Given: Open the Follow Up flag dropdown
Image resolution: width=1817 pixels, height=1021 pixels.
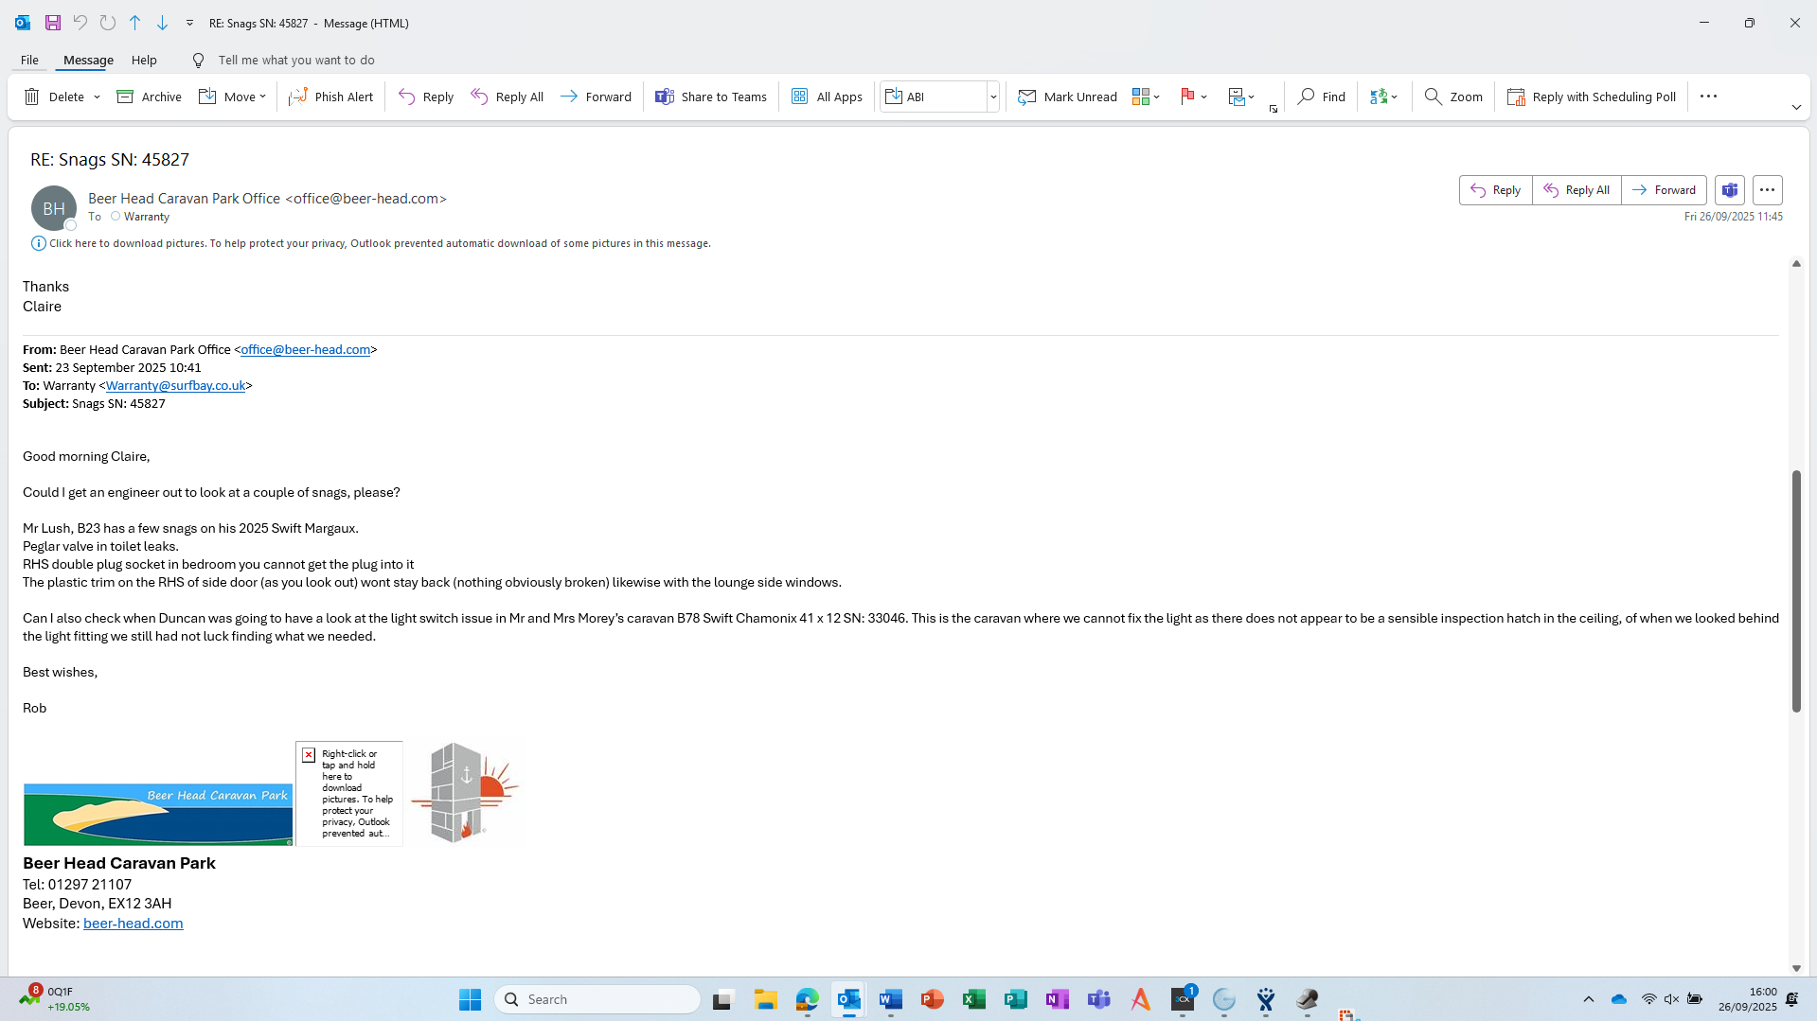Looking at the screenshot, I should (x=1194, y=97).
